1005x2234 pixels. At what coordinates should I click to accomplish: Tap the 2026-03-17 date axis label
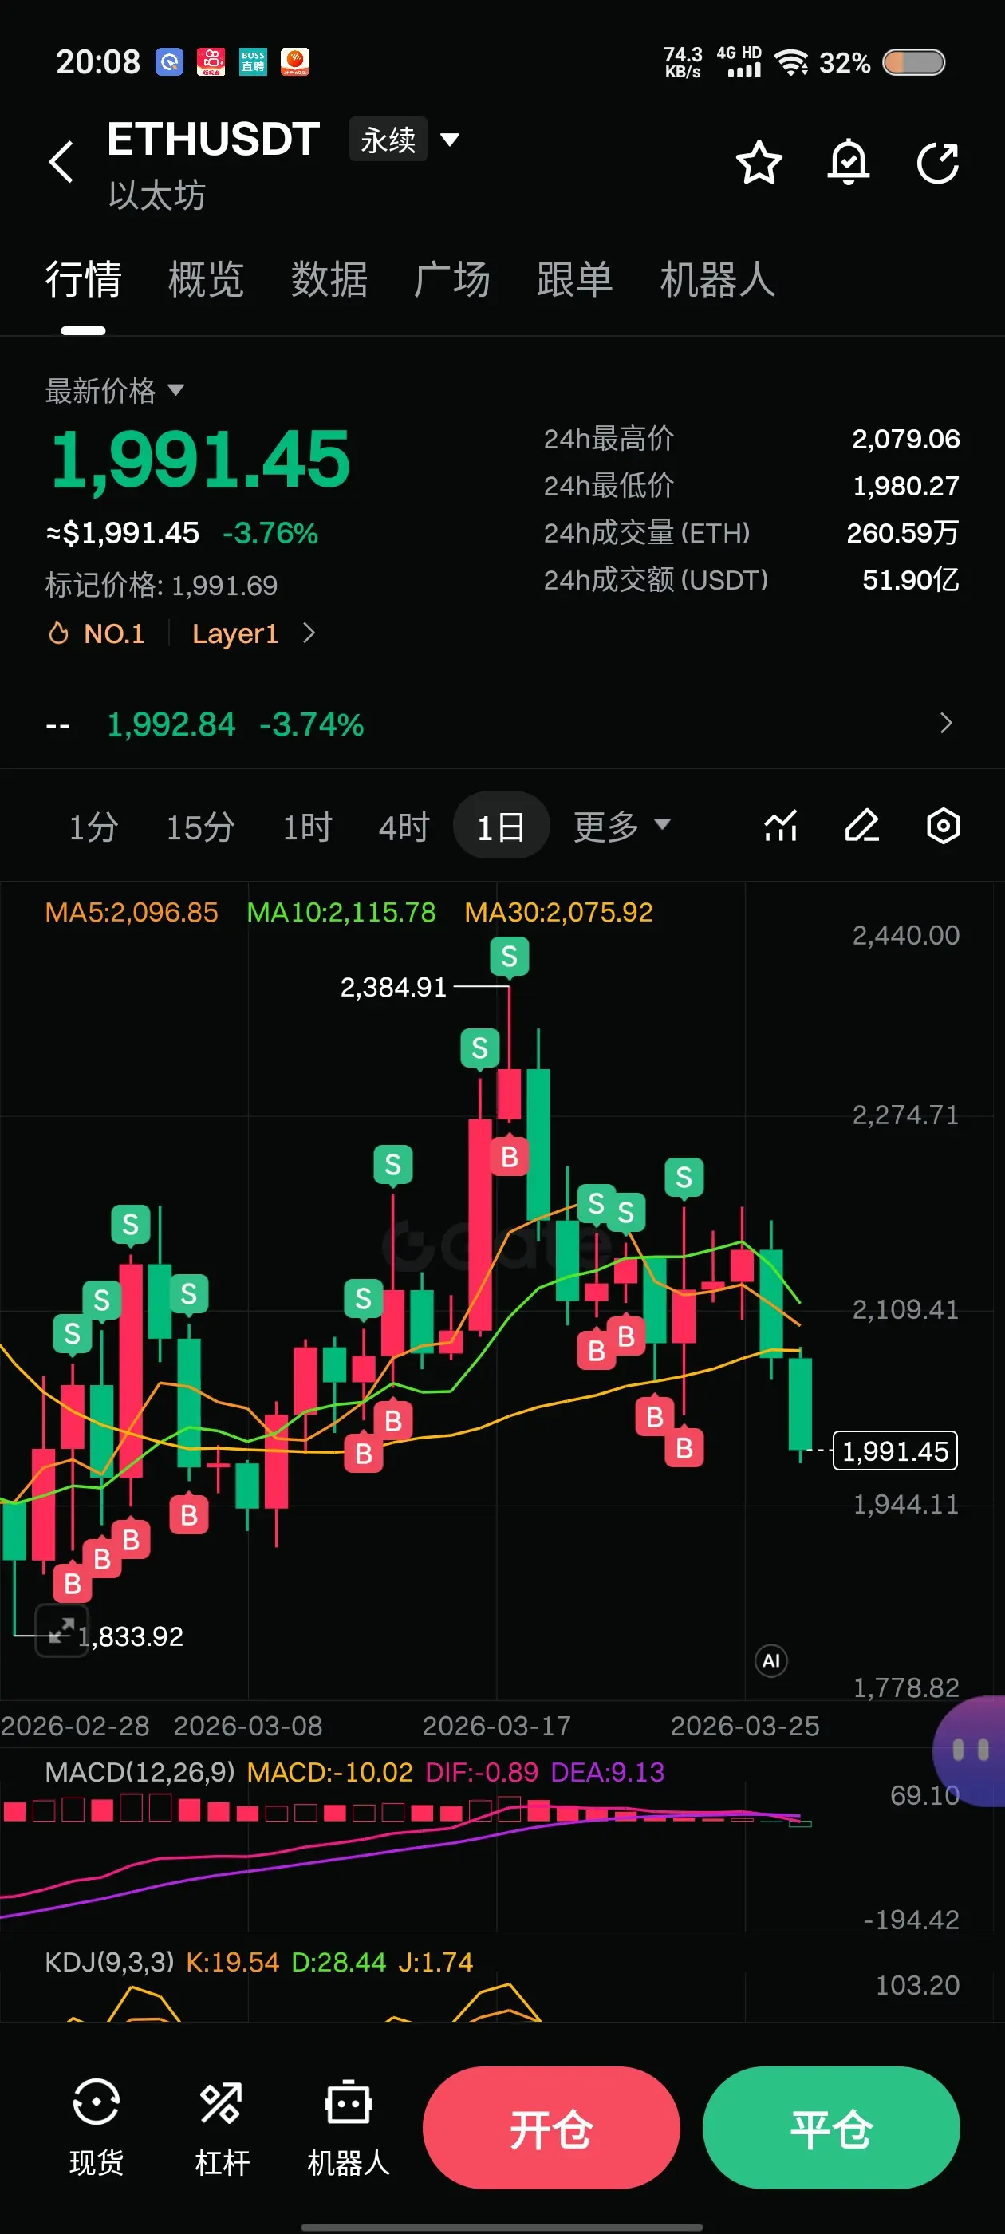[497, 1726]
